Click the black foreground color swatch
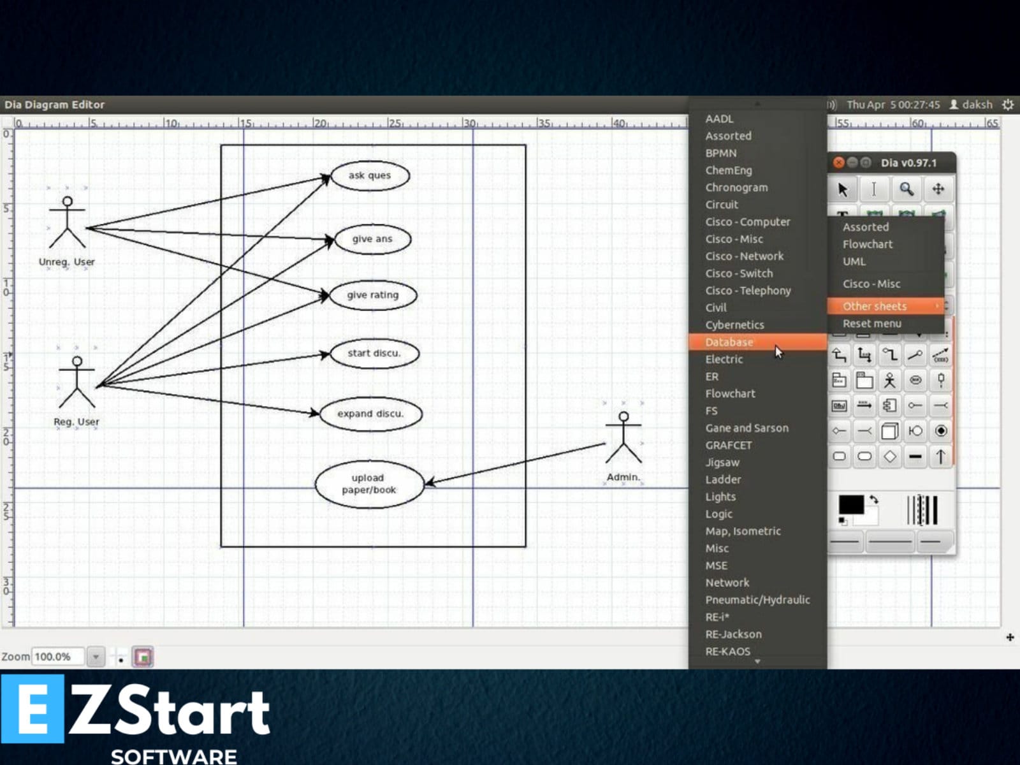1020x765 pixels. point(851,506)
